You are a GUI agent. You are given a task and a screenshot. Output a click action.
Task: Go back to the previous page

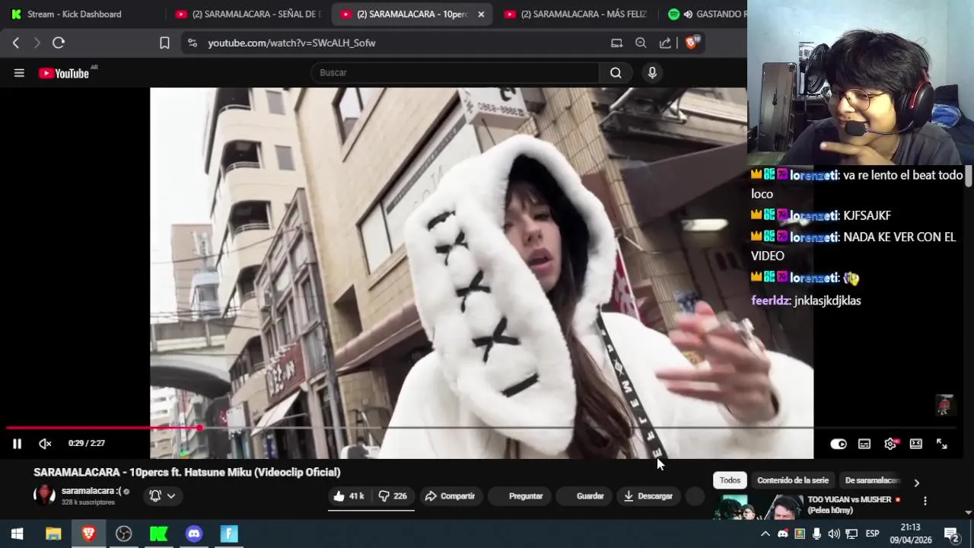click(16, 43)
